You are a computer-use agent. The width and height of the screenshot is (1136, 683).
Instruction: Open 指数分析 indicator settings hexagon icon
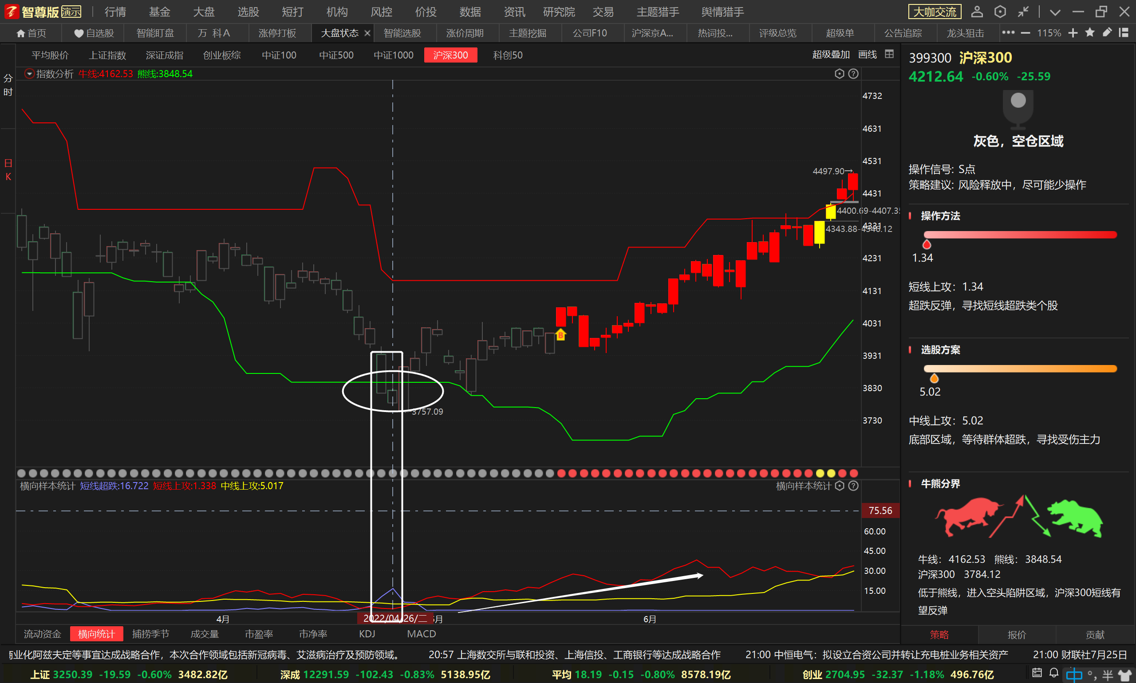(x=839, y=74)
